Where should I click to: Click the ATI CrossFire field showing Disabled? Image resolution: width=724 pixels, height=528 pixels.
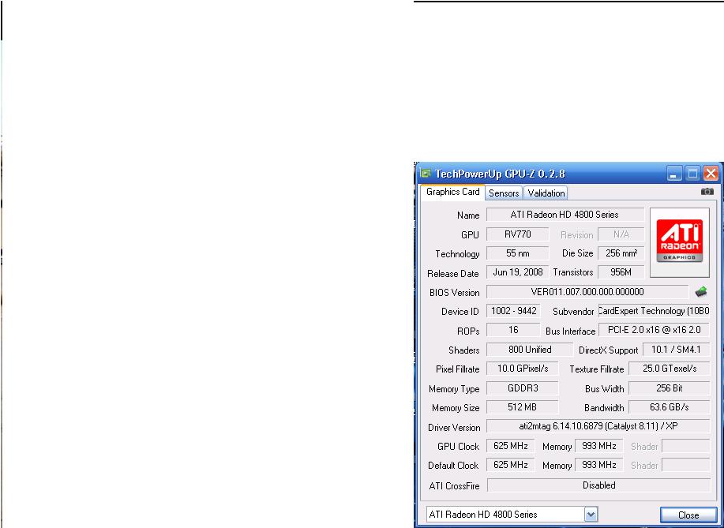[599, 485]
